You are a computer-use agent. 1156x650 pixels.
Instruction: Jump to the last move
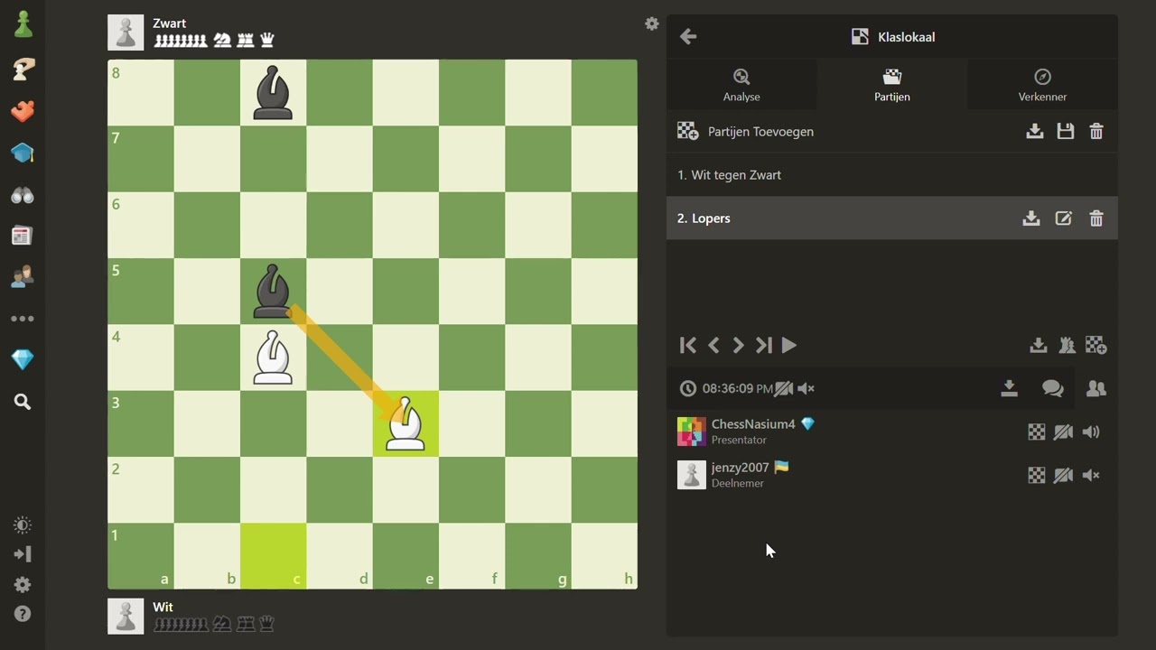764,345
